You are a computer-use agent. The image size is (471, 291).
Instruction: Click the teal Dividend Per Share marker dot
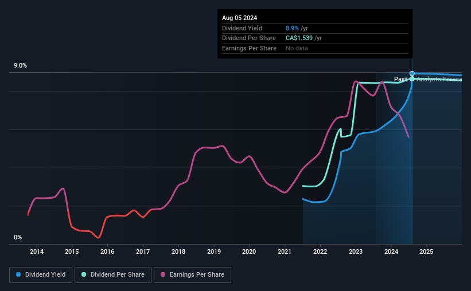coord(412,79)
